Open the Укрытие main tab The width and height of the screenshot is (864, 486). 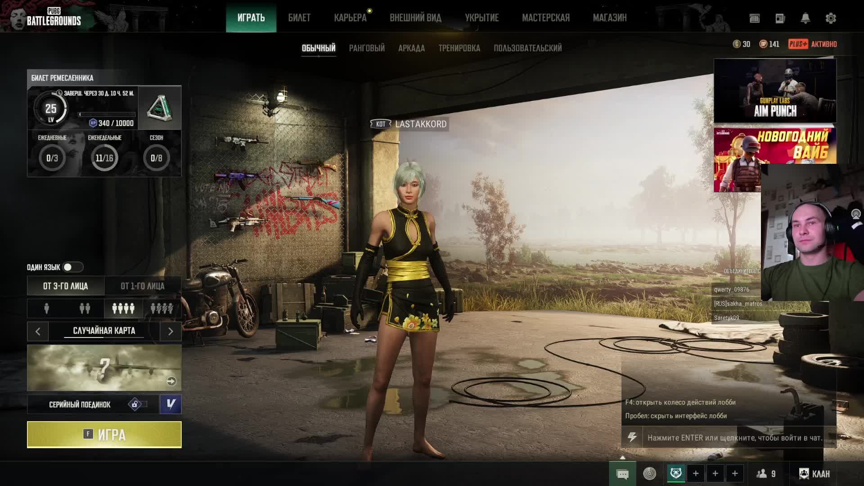pos(481,18)
